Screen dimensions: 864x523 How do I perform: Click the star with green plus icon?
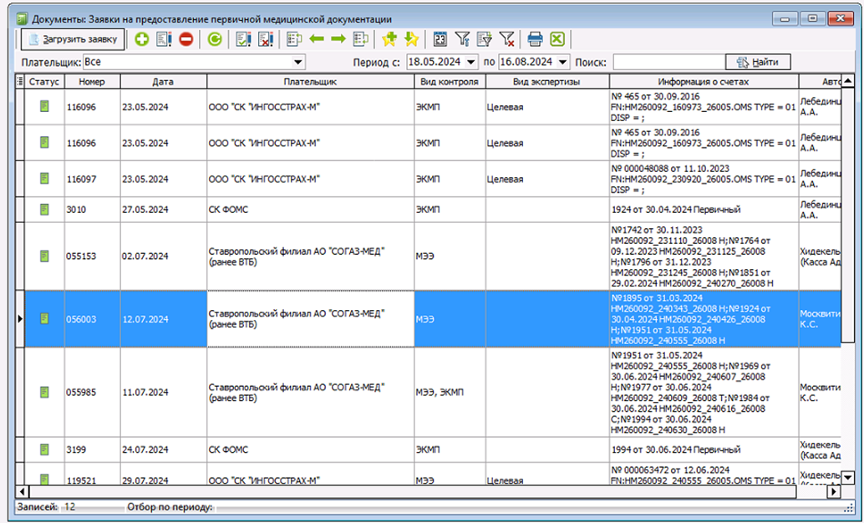point(389,39)
